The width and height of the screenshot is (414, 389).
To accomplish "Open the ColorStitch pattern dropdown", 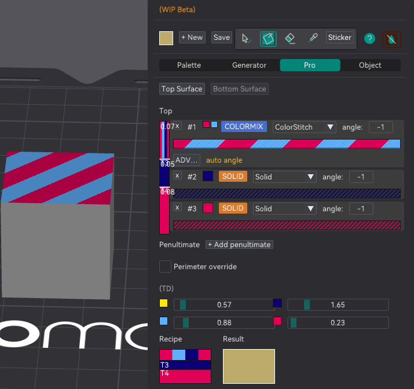I will (304, 127).
